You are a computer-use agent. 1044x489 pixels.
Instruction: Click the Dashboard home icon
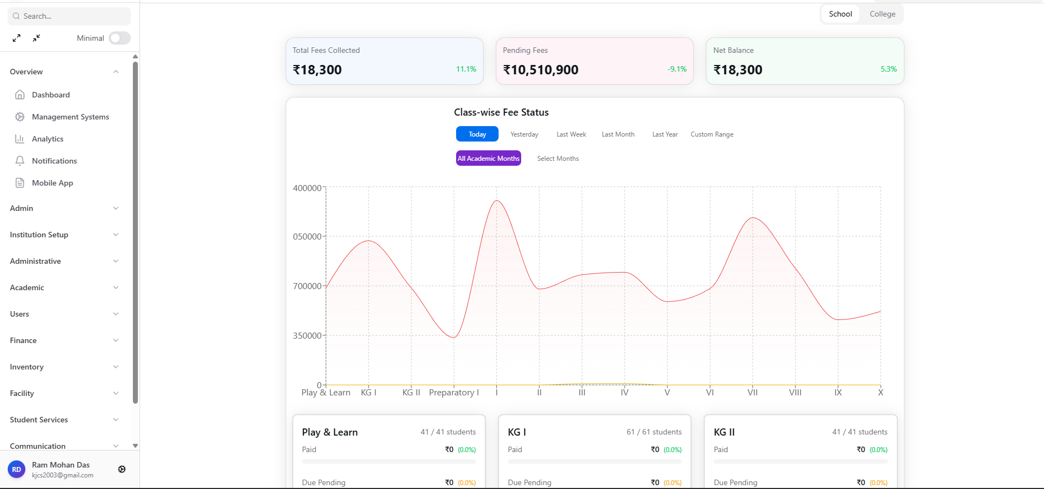point(20,95)
